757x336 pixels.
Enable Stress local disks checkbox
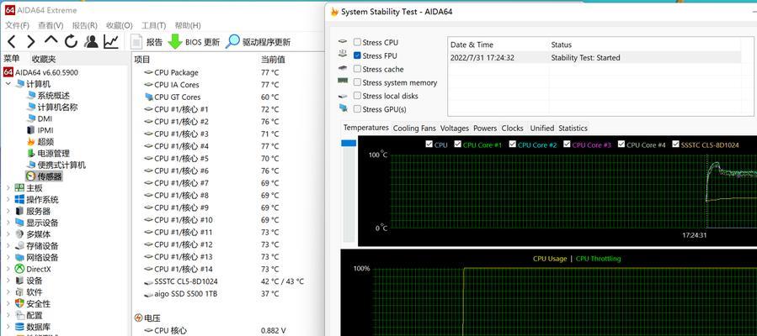(357, 96)
